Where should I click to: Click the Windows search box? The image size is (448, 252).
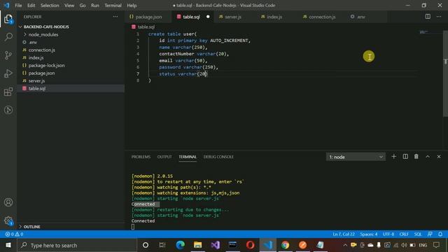[77, 245]
